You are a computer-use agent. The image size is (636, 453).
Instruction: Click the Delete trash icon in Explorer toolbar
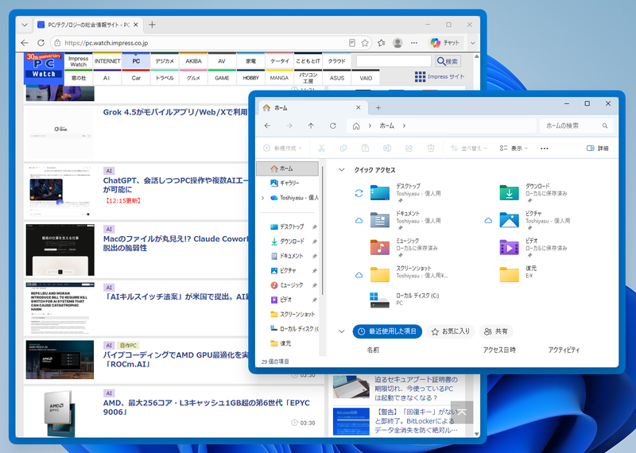click(431, 149)
